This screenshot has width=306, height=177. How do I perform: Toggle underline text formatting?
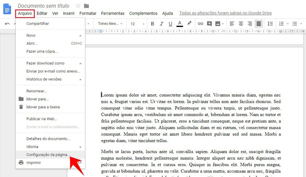(170, 24)
